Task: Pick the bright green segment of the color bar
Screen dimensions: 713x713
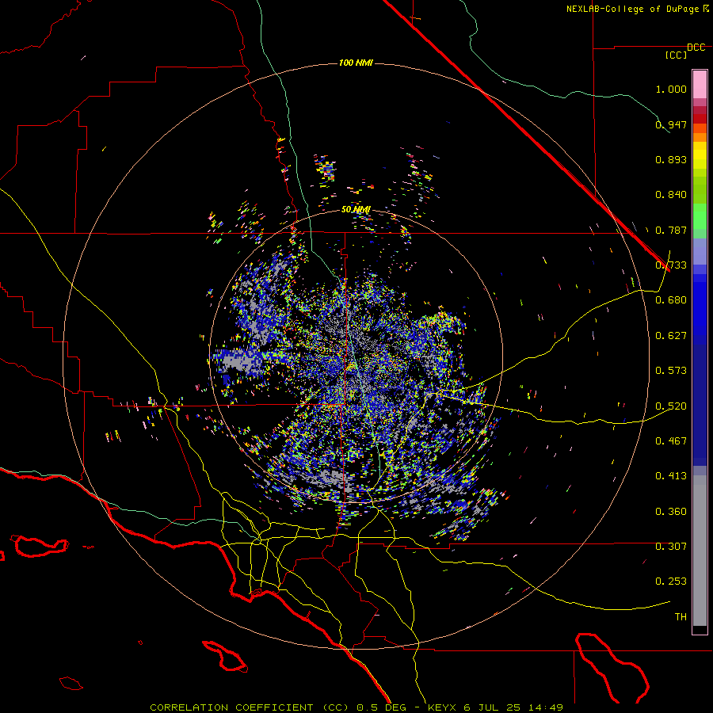Action: tap(700, 216)
